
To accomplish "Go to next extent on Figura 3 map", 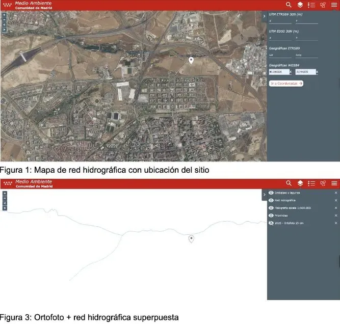I will pyautogui.click(x=5, y=208).
